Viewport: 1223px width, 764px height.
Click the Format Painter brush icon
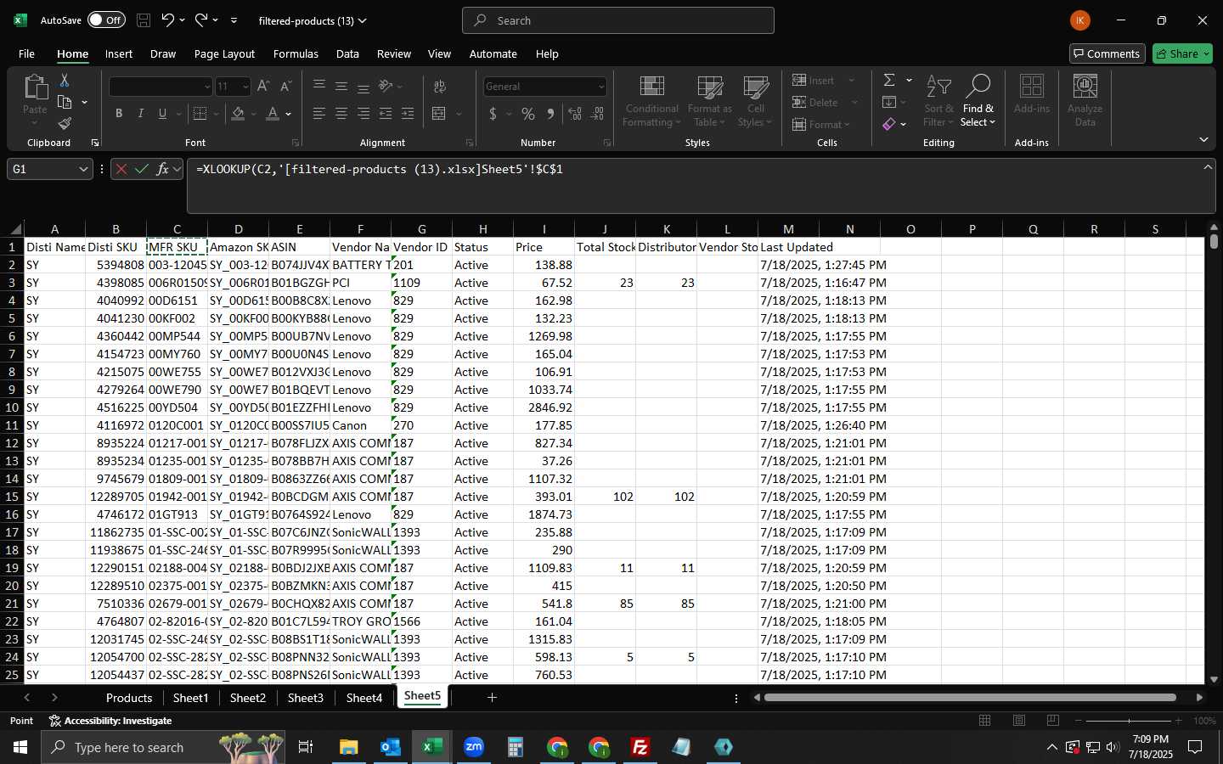tap(65, 124)
